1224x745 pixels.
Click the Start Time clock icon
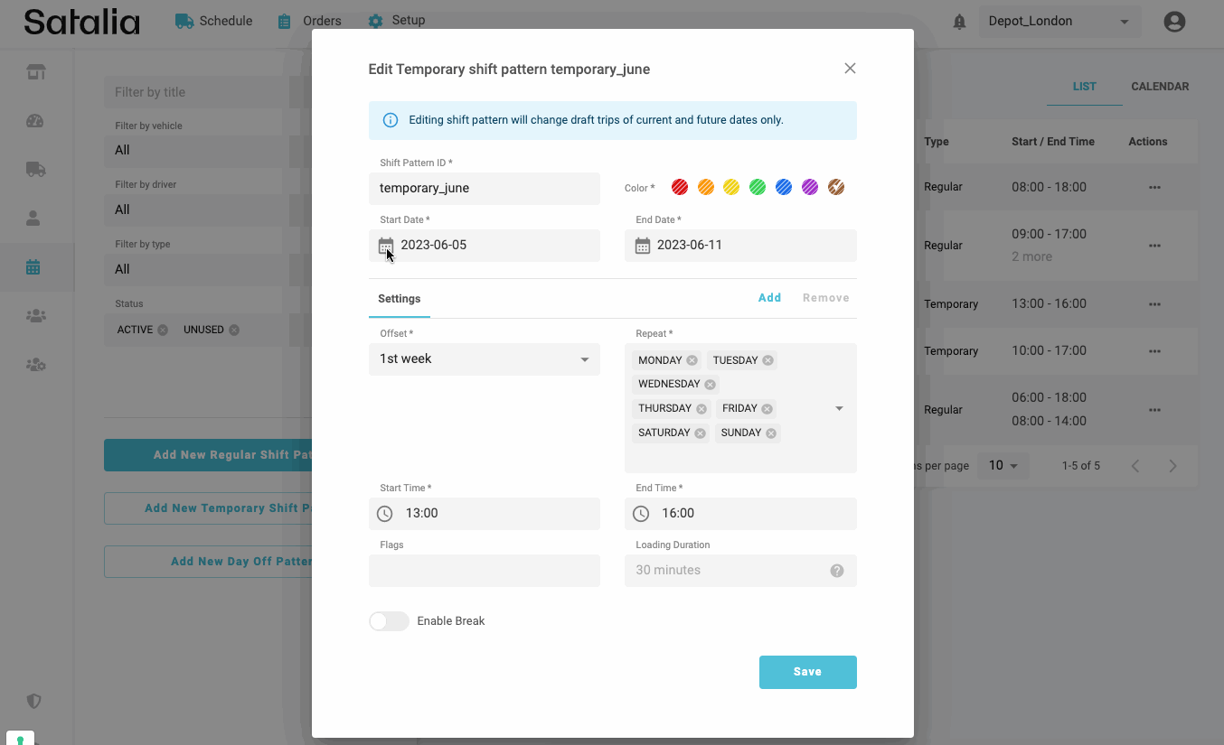(385, 514)
